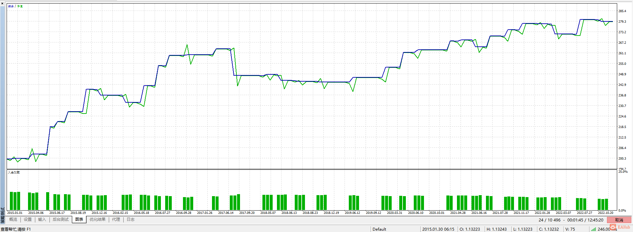Viewport: 633px width, 232px height.
Task: Click the connection signal bars icon
Action: (x=593, y=229)
